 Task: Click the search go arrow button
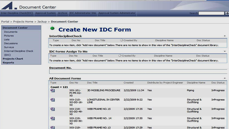[226, 13]
